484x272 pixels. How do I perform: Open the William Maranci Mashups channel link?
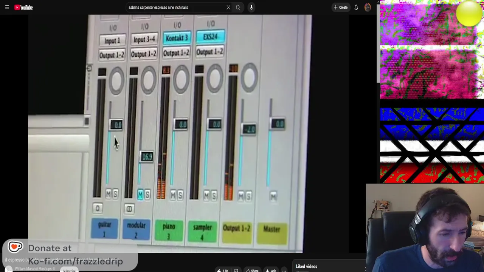(34, 269)
